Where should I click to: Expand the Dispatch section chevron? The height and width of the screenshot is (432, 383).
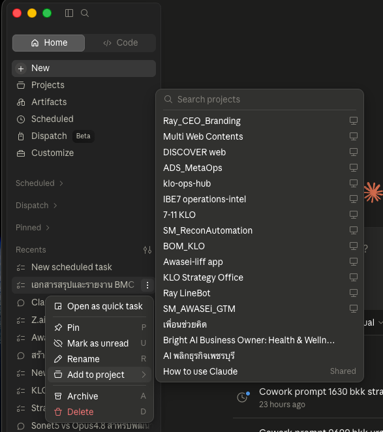pos(55,206)
